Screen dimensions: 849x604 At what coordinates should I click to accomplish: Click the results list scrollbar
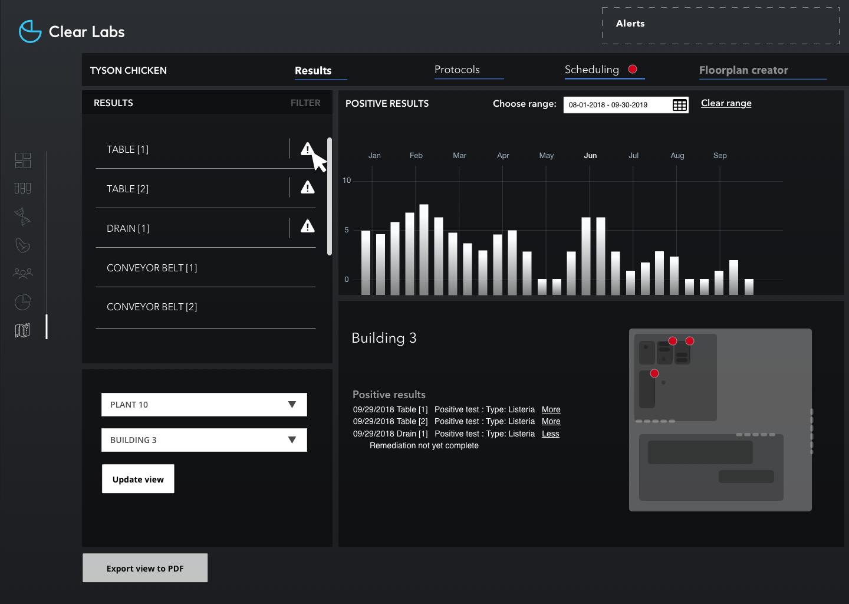pyautogui.click(x=330, y=196)
